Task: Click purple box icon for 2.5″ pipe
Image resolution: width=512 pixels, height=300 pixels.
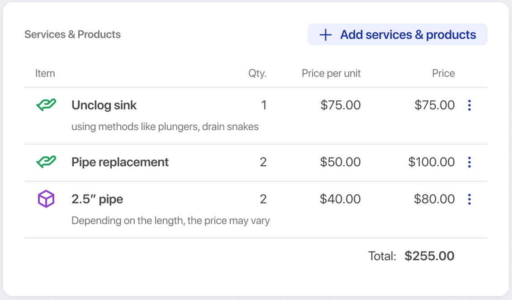Action: click(x=46, y=199)
